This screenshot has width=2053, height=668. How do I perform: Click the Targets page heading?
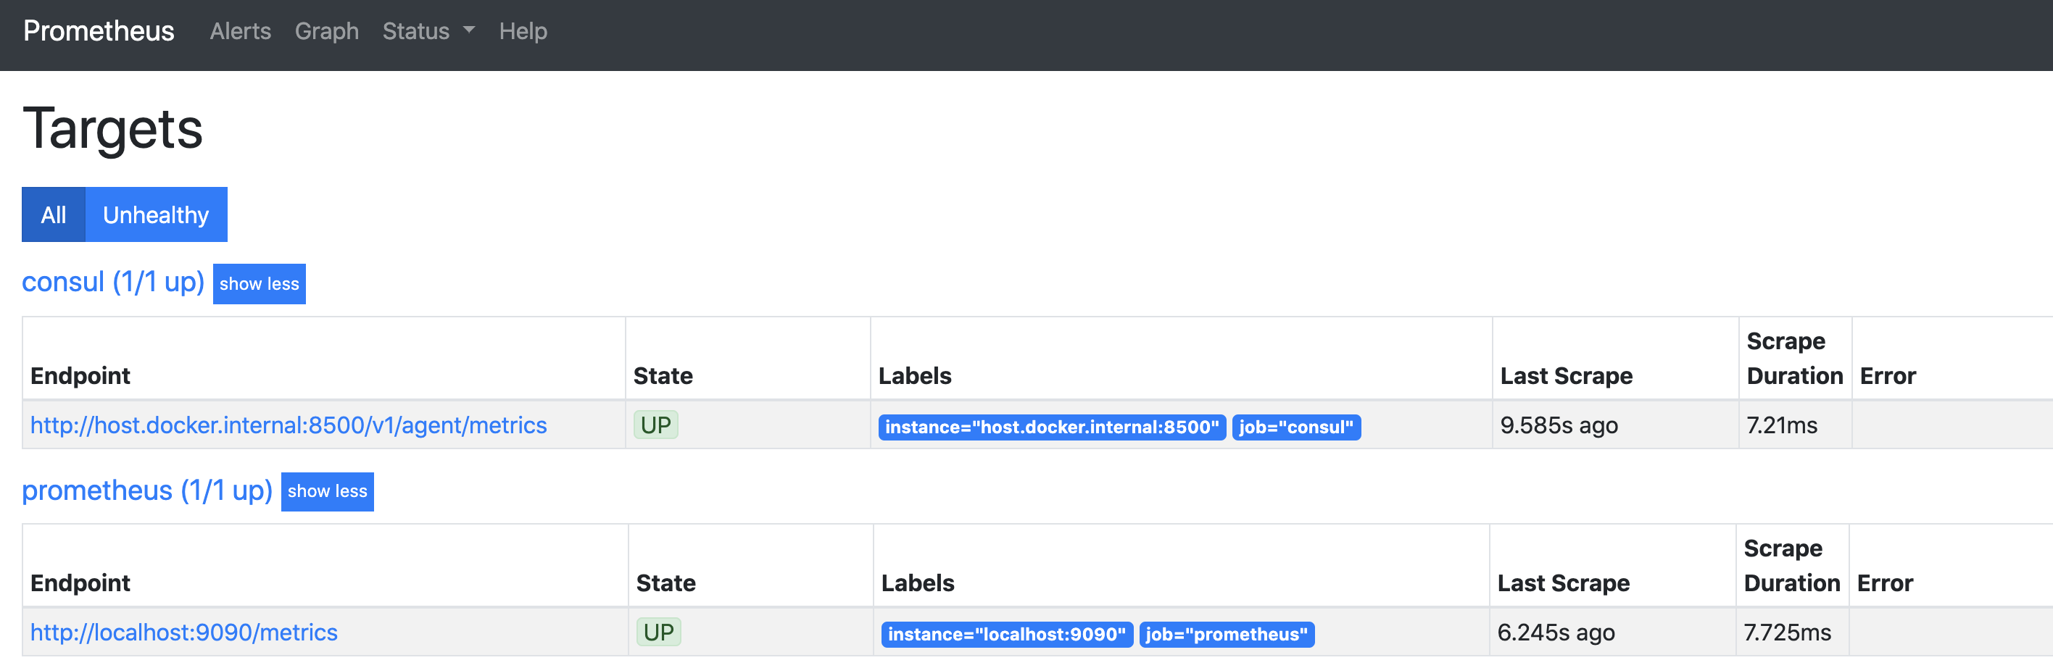coord(112,129)
